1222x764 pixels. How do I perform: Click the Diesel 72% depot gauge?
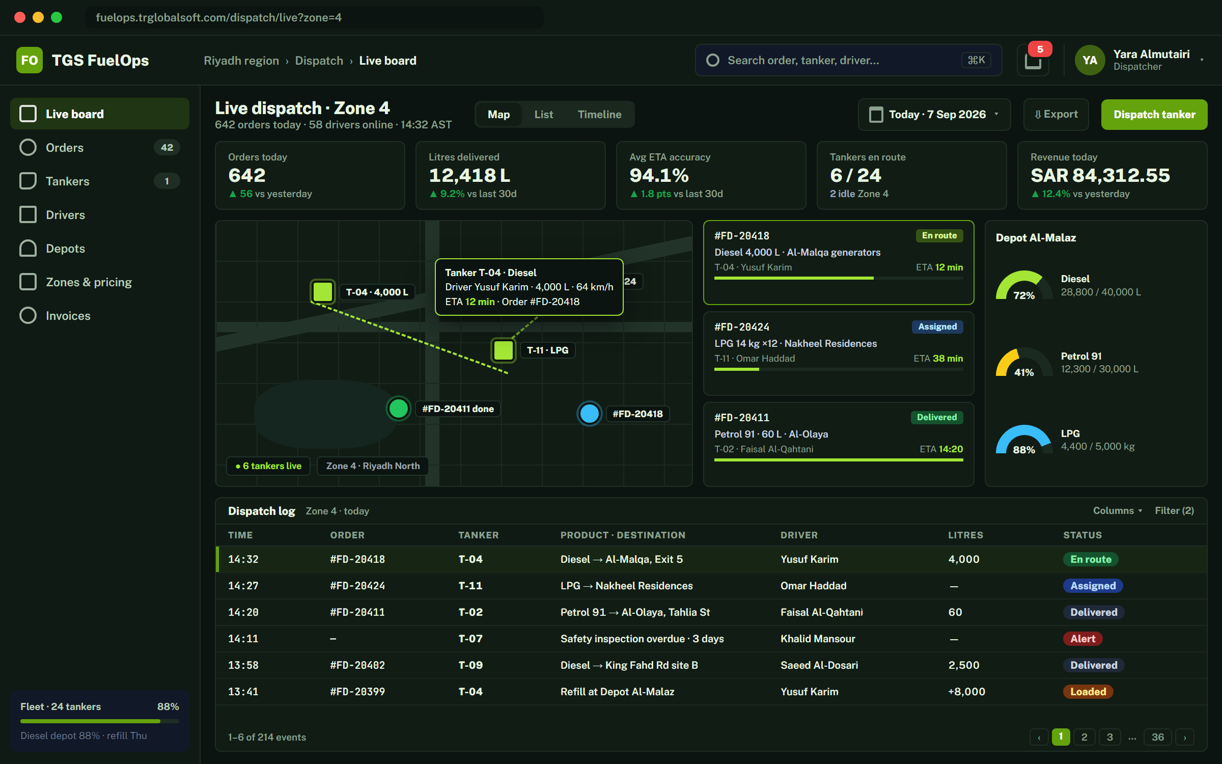1023,285
